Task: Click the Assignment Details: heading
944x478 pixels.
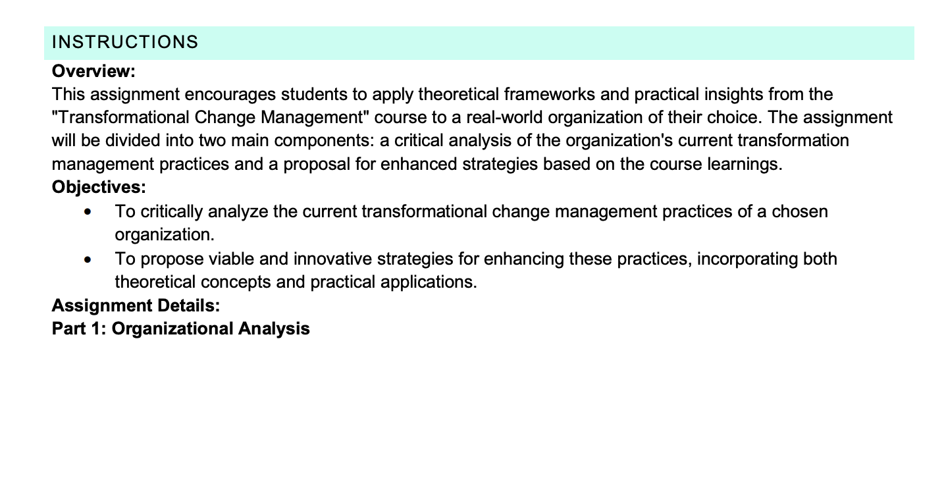Action: (x=136, y=305)
